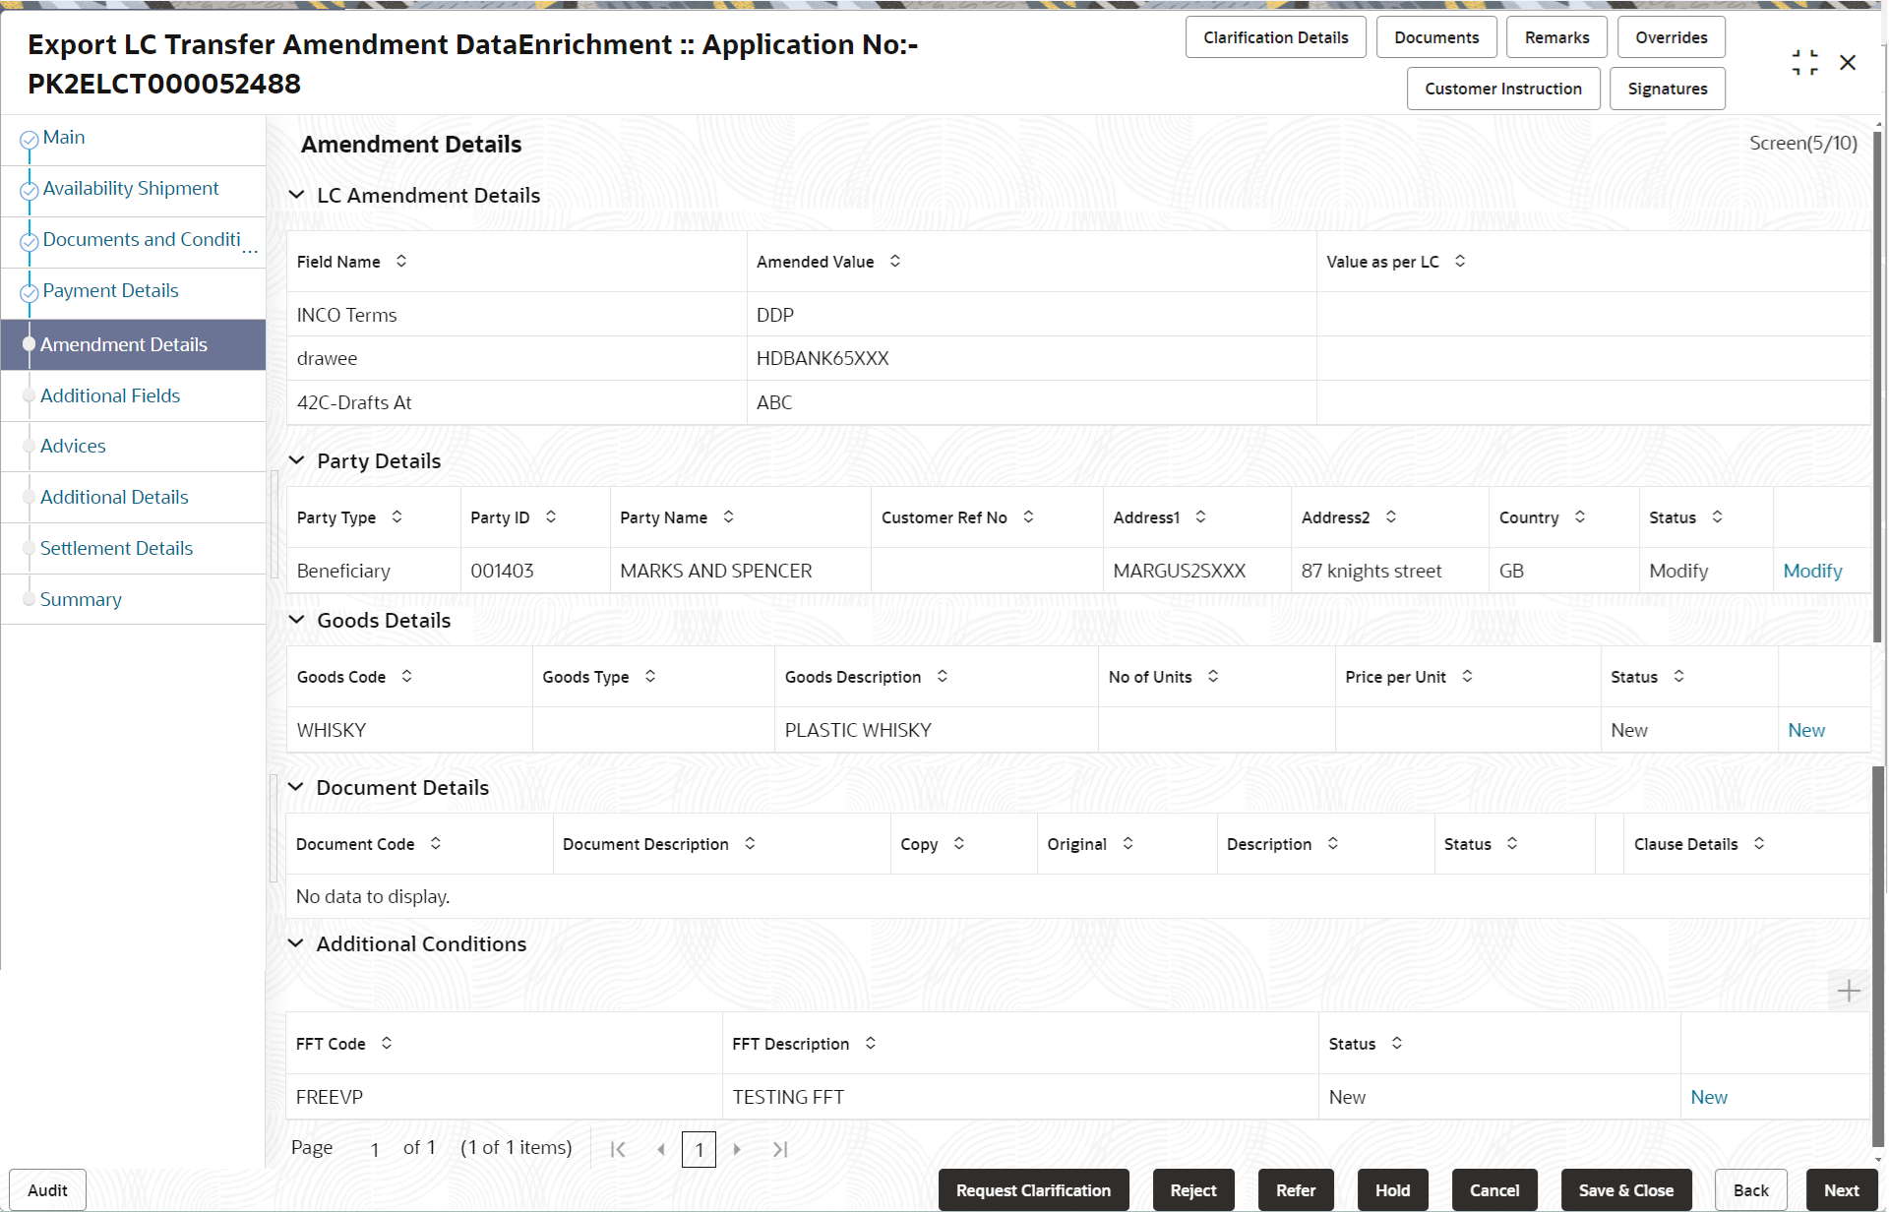Sort the Field Name column
Viewport: 1889px width, 1212px height.
click(401, 261)
